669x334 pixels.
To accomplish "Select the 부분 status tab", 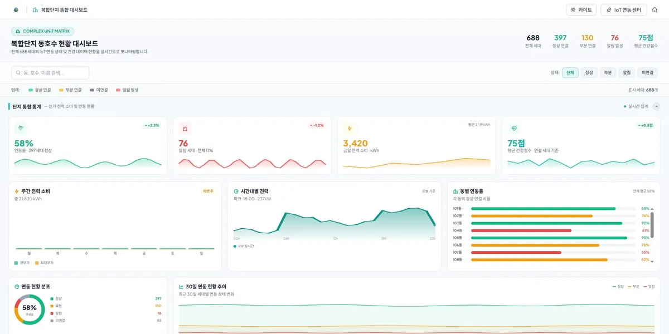I will (x=608, y=73).
